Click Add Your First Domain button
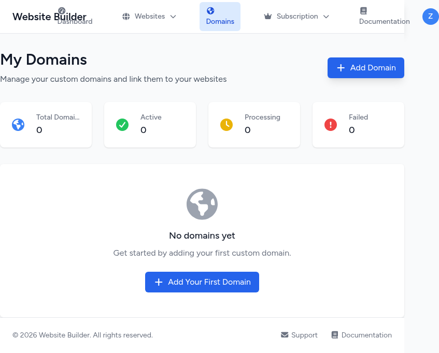439x353 pixels. pyautogui.click(x=202, y=282)
